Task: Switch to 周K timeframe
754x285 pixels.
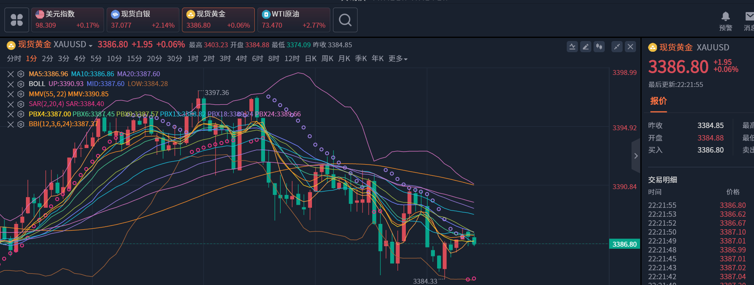Action: coord(327,58)
